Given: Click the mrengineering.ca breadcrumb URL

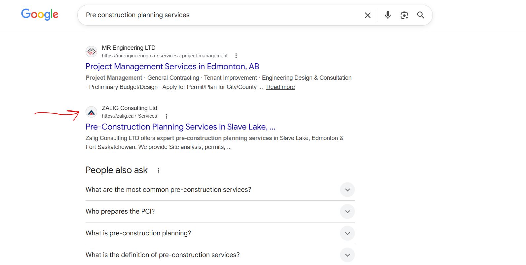Looking at the screenshot, I should coord(165,56).
